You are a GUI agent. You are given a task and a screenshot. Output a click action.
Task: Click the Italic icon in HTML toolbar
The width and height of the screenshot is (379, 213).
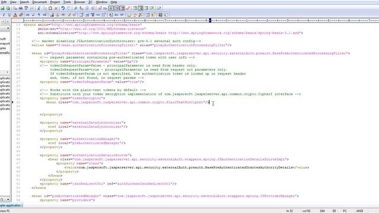[x=4, y=15]
